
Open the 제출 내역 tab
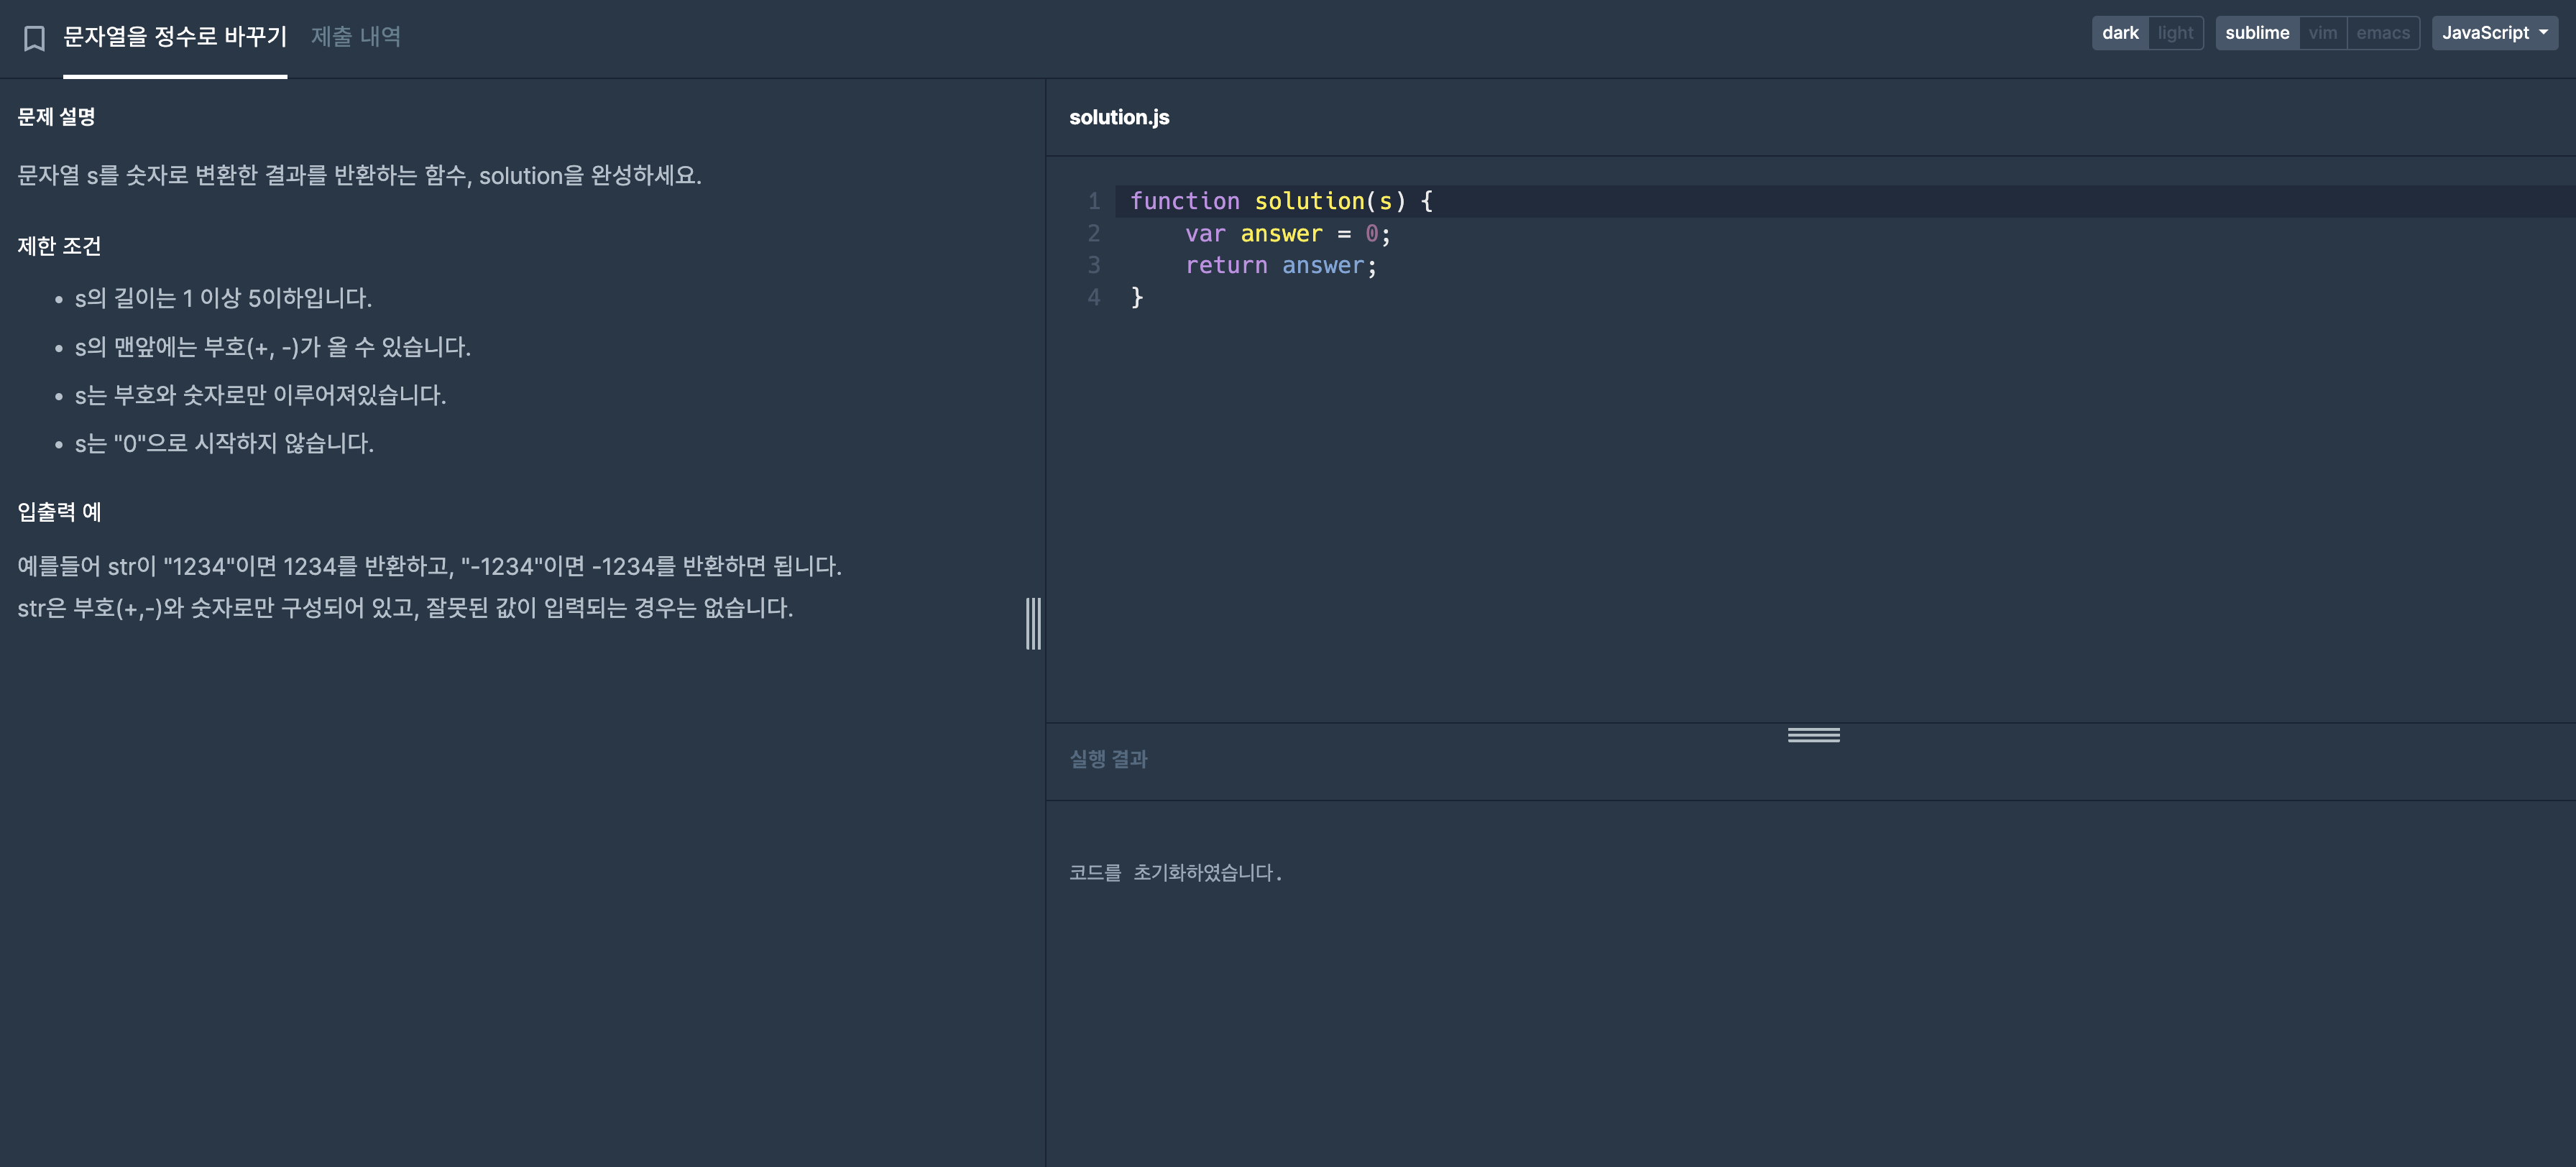[x=356, y=37]
